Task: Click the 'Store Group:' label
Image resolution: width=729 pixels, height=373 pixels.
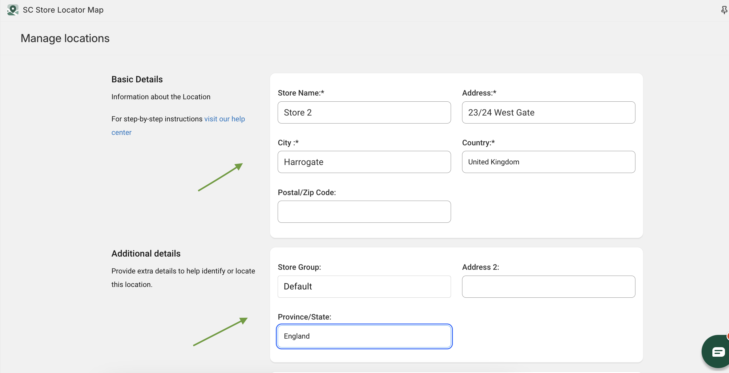Action: tap(299, 267)
